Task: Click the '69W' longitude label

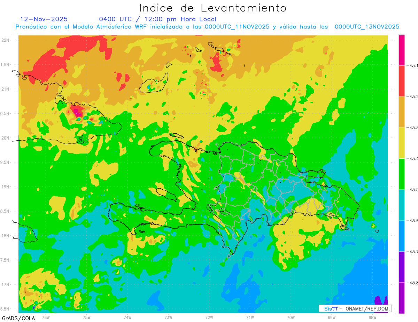Action: [x=332, y=317]
